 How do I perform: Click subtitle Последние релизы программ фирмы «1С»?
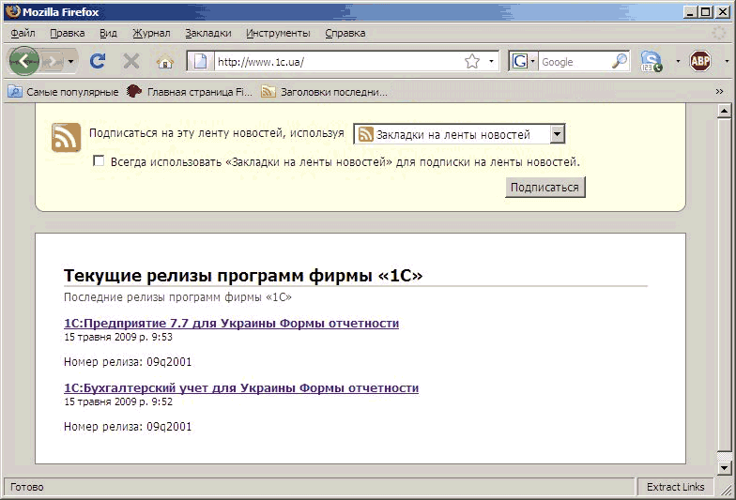[x=177, y=296]
